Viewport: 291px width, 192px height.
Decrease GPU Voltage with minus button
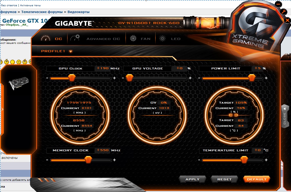pyautogui.click(x=123, y=78)
